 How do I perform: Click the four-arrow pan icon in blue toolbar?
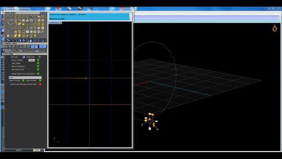tap(24, 40)
